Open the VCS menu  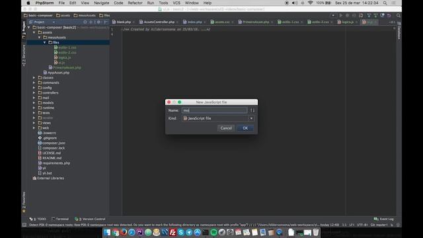pos(176,3)
